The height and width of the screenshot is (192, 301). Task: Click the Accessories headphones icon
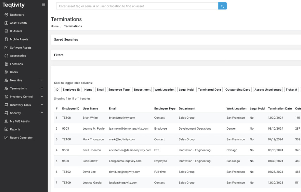click(6, 56)
